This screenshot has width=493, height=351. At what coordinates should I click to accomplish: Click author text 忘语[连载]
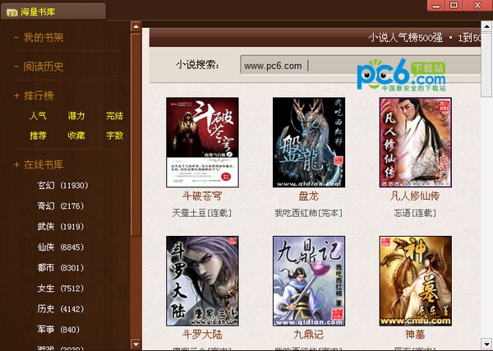(x=415, y=213)
